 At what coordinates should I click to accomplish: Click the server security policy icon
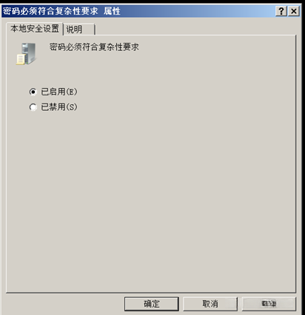coord(26,54)
